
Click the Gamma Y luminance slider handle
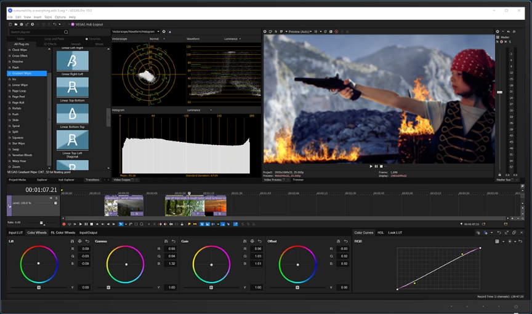coord(108,288)
